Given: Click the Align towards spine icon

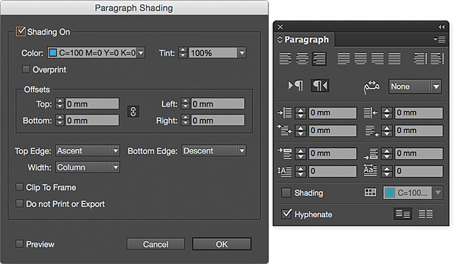Looking at the screenshot, I should point(420,58).
